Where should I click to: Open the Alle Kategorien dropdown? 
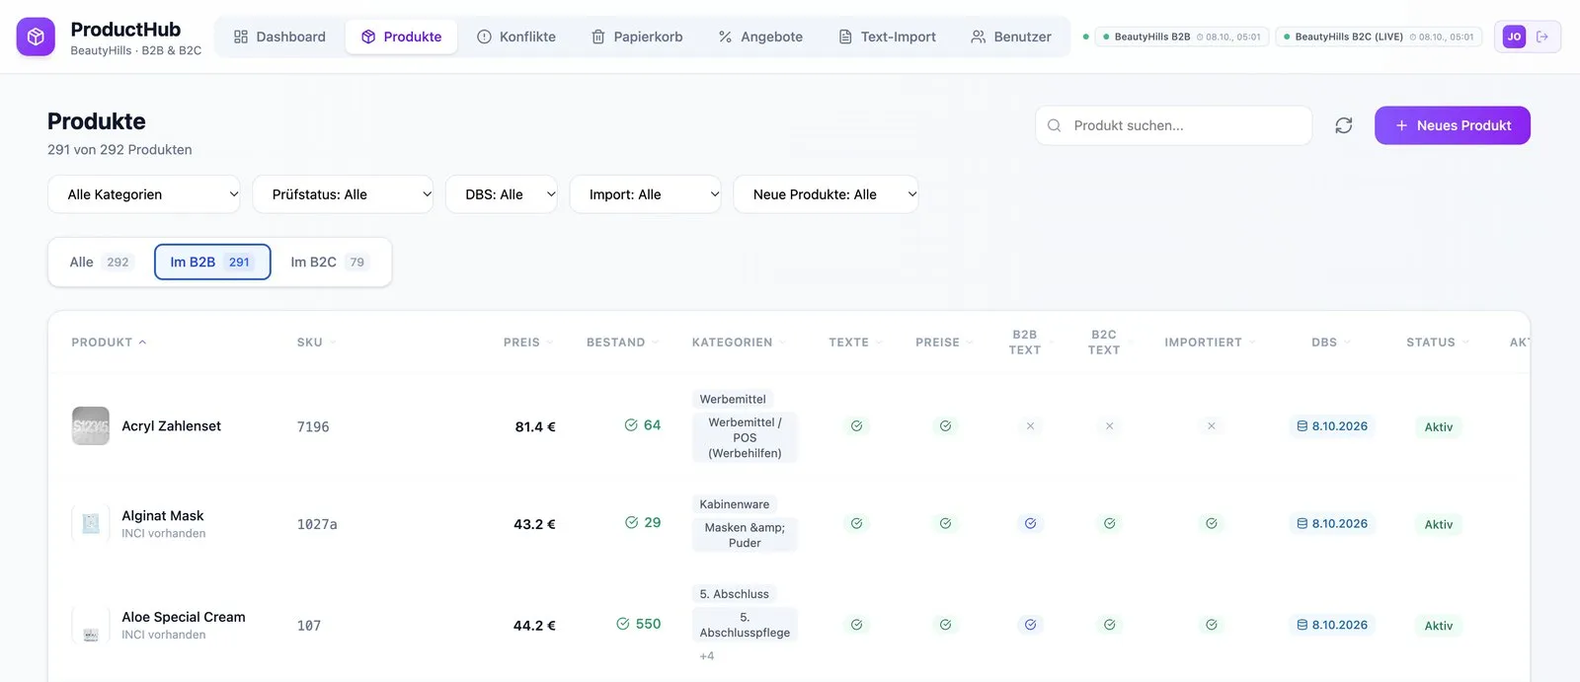tap(144, 194)
